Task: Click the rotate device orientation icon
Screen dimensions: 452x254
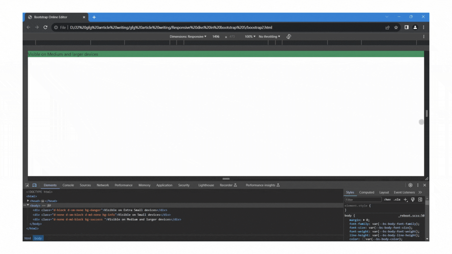Action: click(x=288, y=36)
